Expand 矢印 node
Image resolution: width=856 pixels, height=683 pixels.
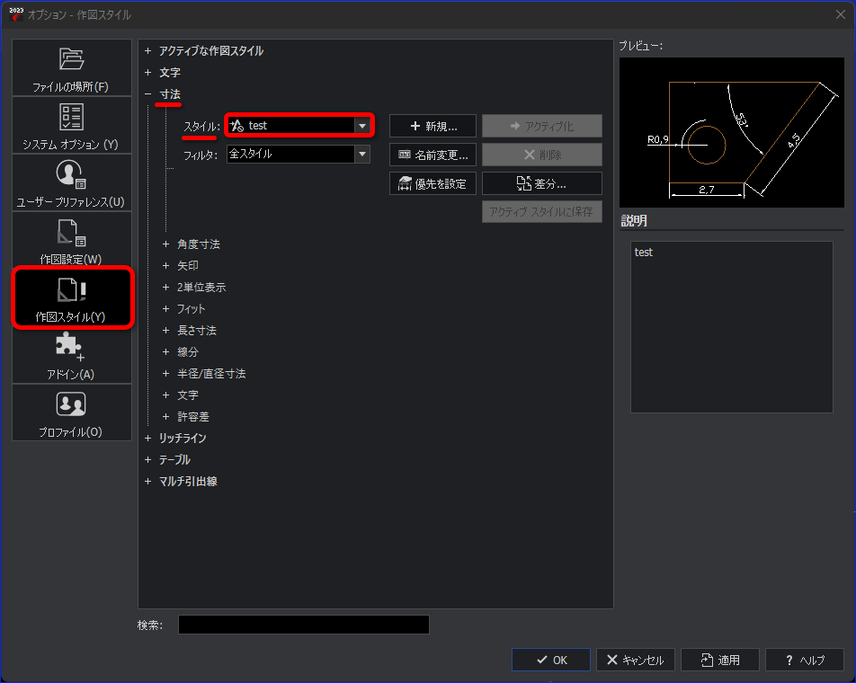[x=166, y=266]
